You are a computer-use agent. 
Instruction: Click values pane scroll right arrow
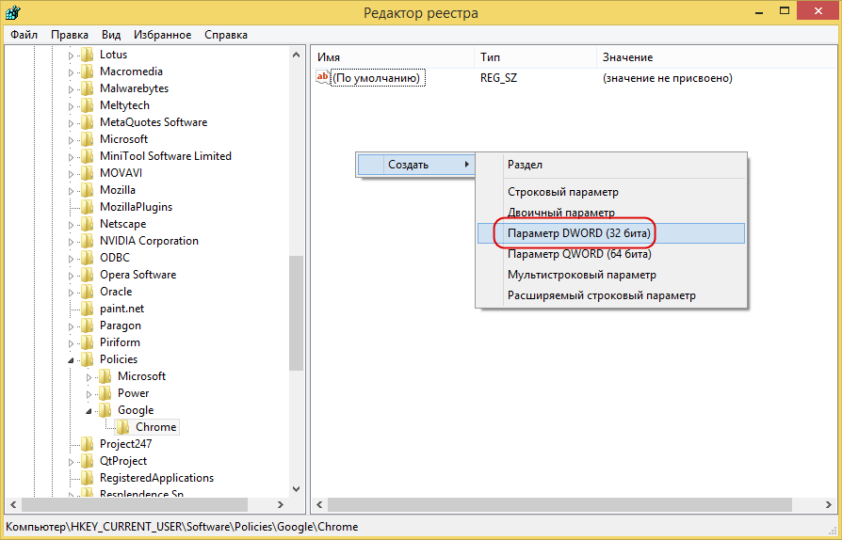(x=829, y=504)
